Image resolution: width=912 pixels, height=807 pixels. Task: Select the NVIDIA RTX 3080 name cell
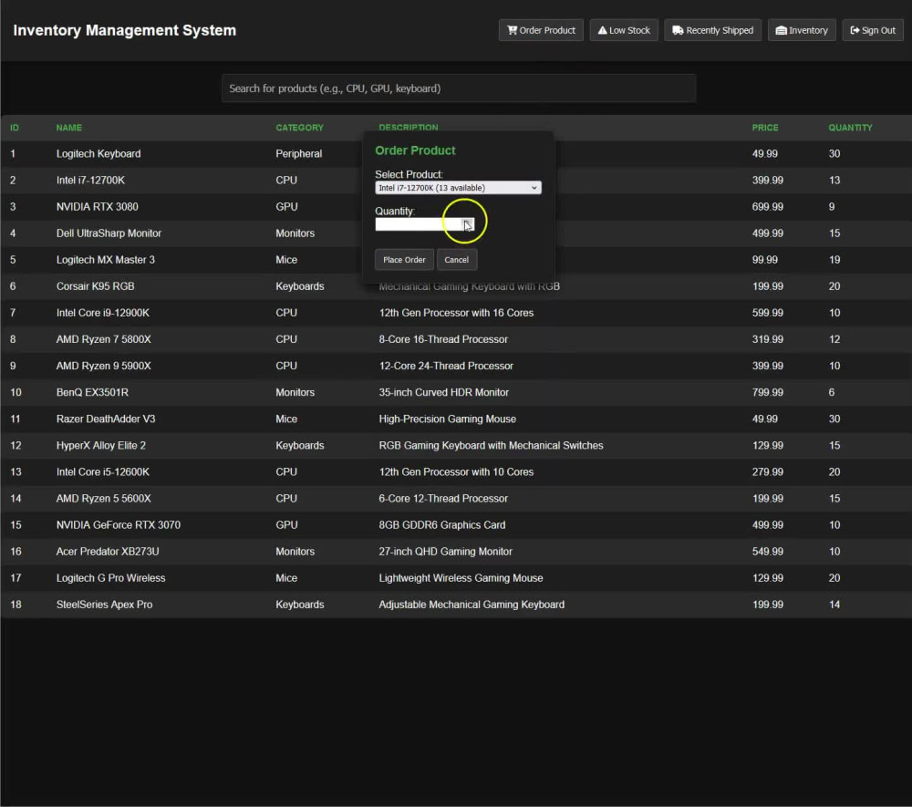pyautogui.click(x=98, y=207)
